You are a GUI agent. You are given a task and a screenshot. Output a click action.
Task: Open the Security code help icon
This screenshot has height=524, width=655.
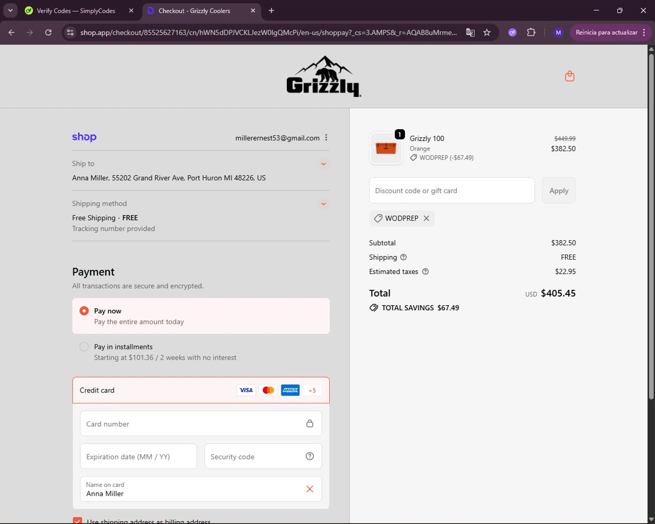[310, 456]
